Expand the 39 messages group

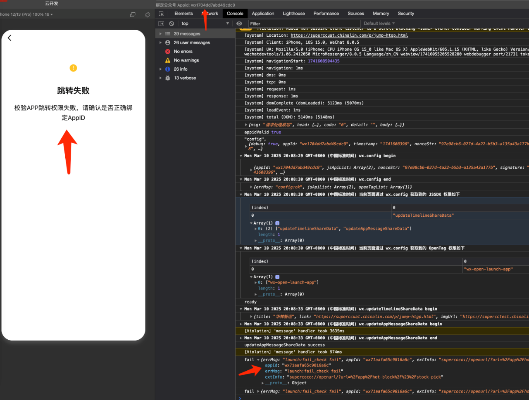161,34
